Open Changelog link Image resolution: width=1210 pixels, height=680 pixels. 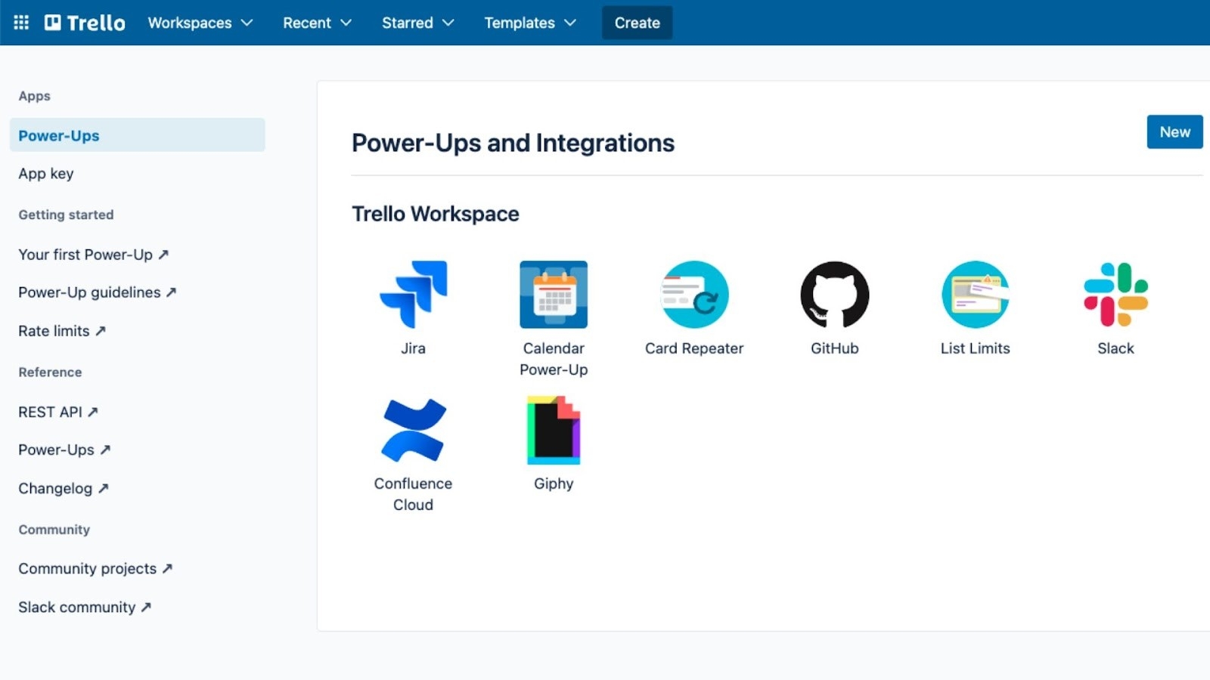click(64, 489)
